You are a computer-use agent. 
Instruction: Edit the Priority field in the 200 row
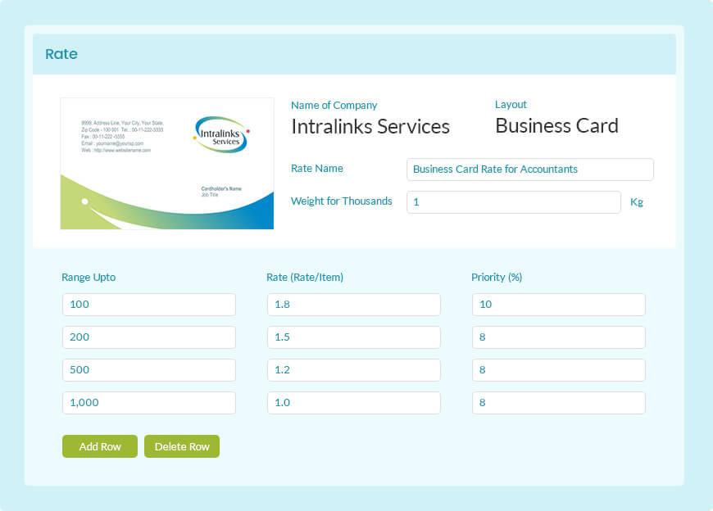point(559,337)
